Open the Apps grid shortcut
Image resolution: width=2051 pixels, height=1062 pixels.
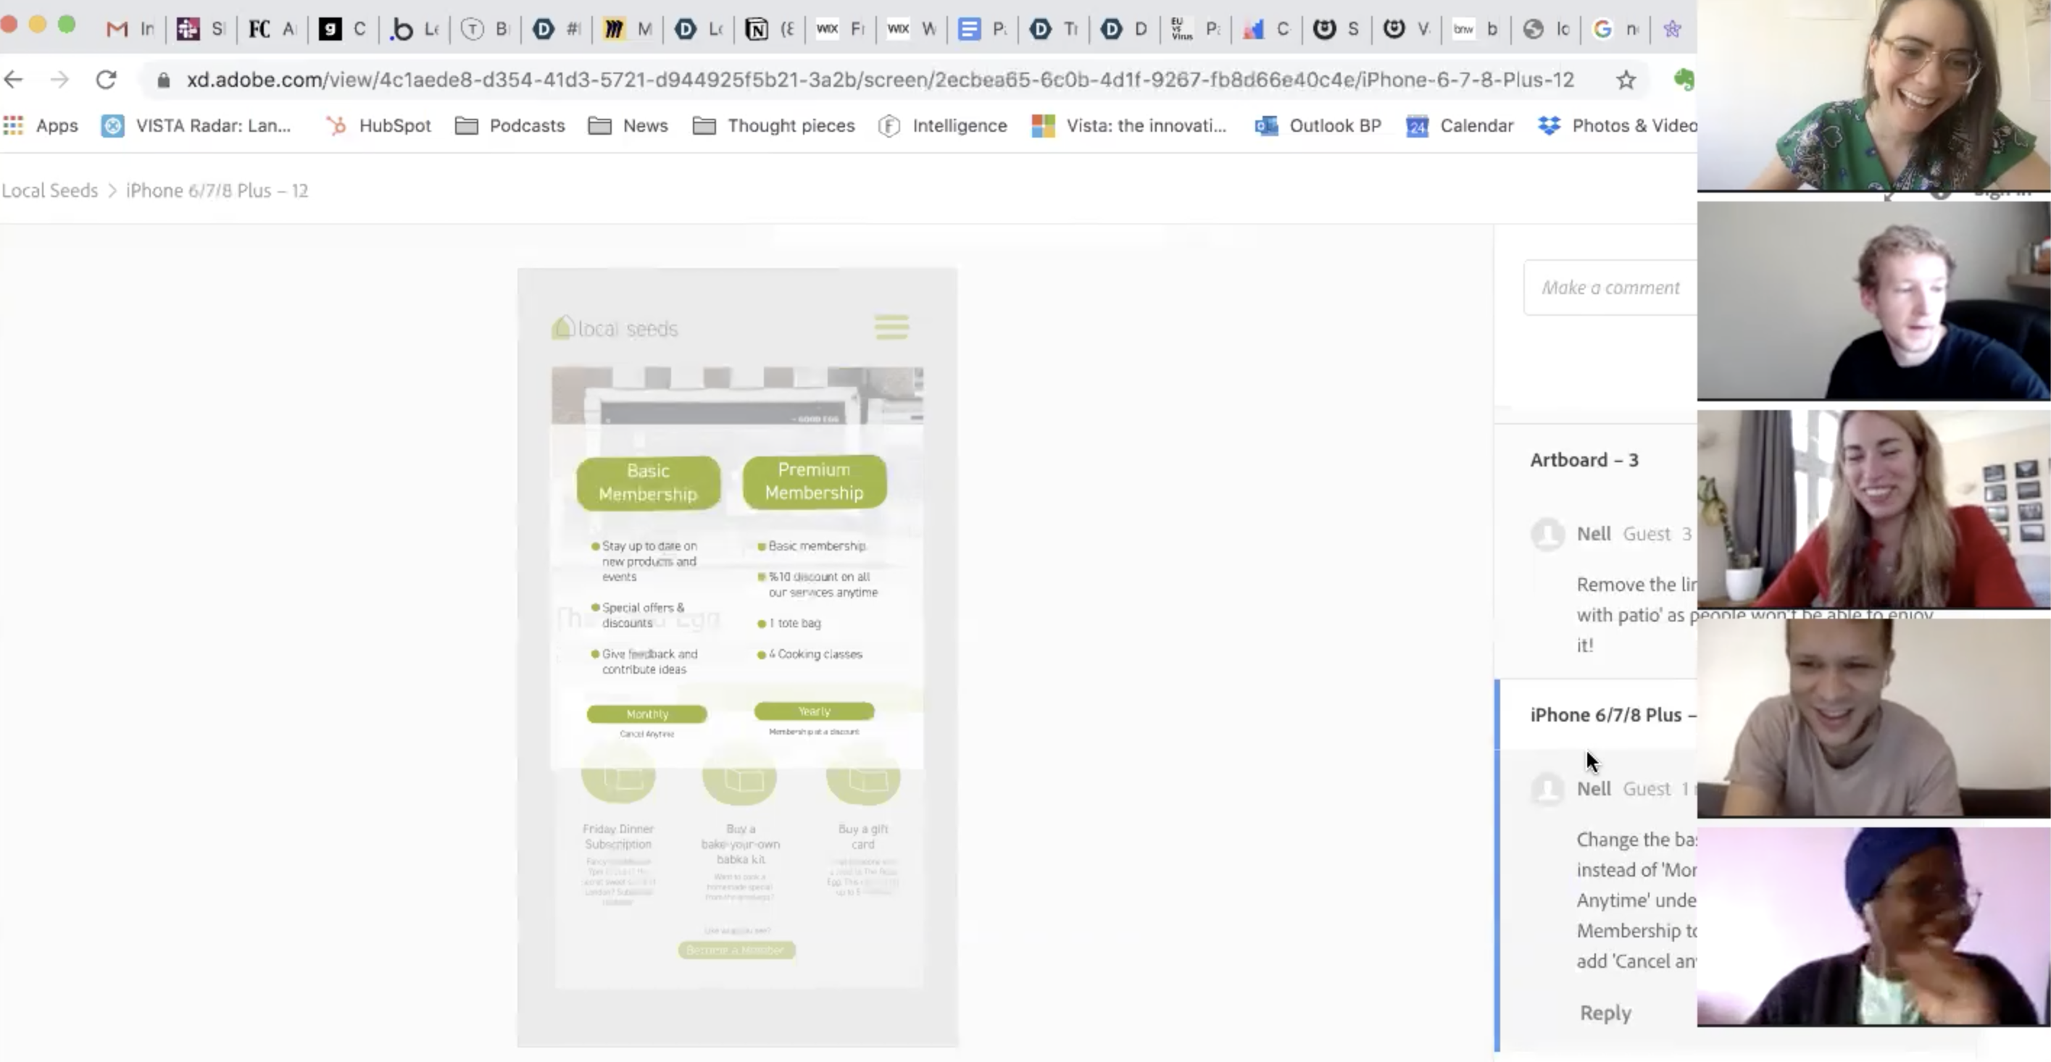point(41,126)
